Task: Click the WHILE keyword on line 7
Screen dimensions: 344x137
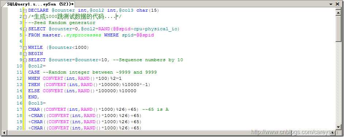Action: pyautogui.click(x=35, y=47)
